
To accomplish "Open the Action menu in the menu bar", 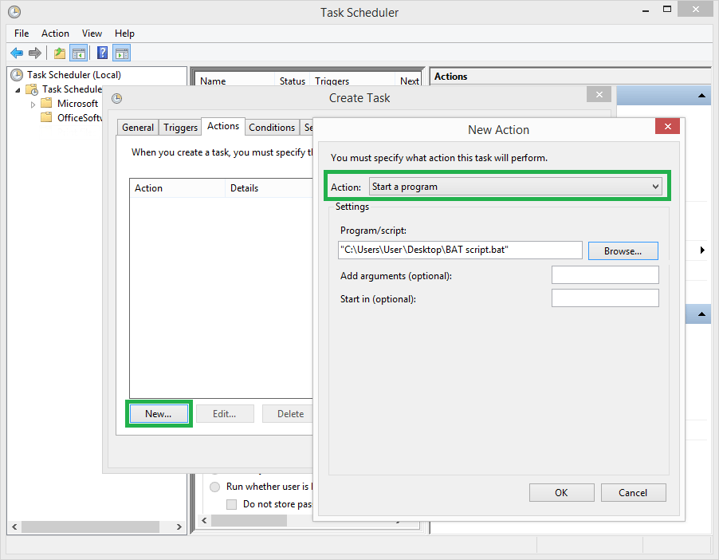I will click(55, 34).
